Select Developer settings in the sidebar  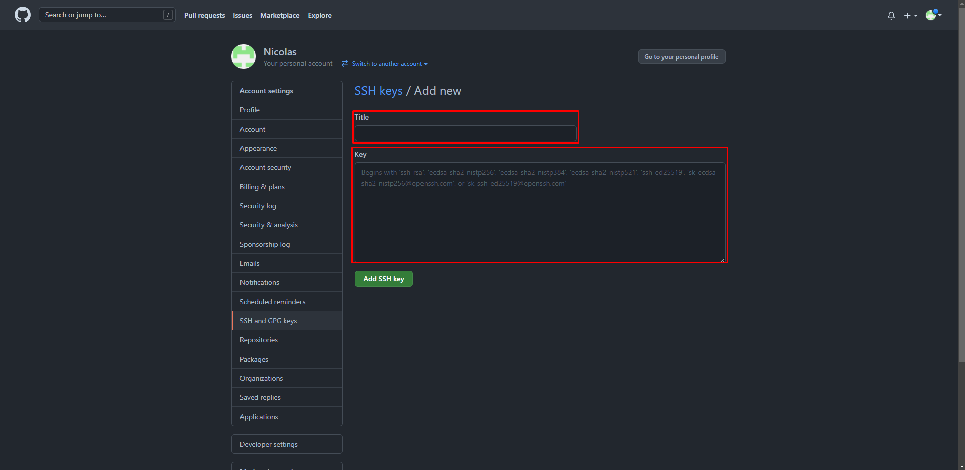pos(269,444)
